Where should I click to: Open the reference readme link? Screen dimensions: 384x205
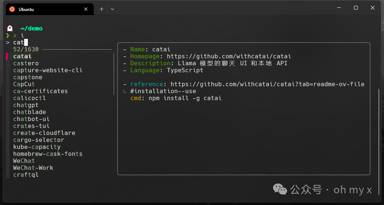click(x=267, y=84)
